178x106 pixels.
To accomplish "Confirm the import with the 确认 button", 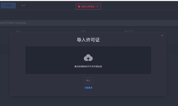I will (x=88, y=81).
